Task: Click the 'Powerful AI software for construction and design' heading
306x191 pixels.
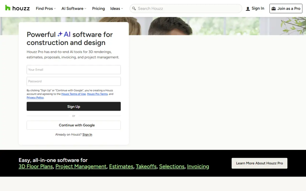Action: click(x=70, y=39)
